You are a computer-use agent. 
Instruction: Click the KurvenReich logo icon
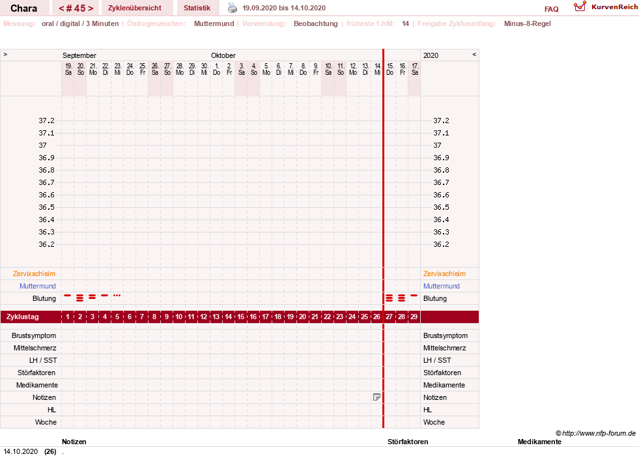tap(580, 7)
